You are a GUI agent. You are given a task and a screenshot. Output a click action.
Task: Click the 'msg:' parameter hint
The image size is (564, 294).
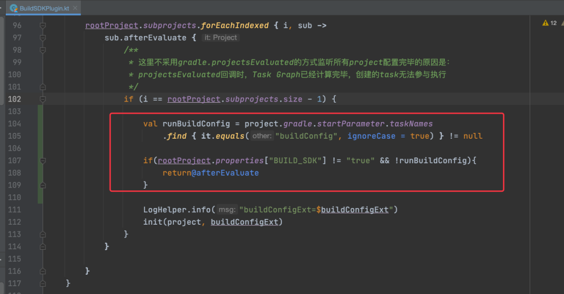(x=227, y=210)
